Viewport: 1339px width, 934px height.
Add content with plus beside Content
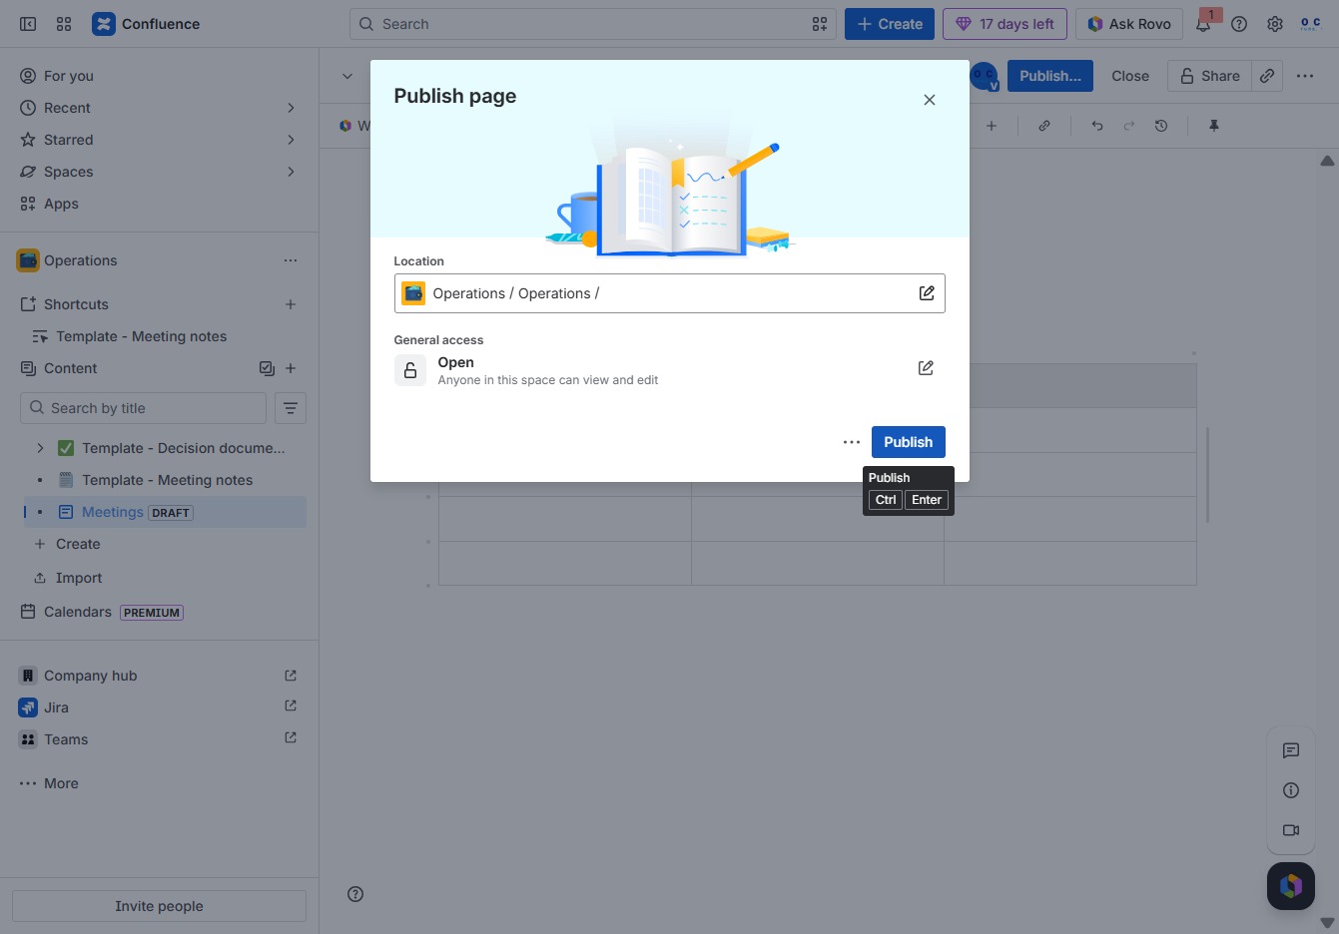click(291, 368)
